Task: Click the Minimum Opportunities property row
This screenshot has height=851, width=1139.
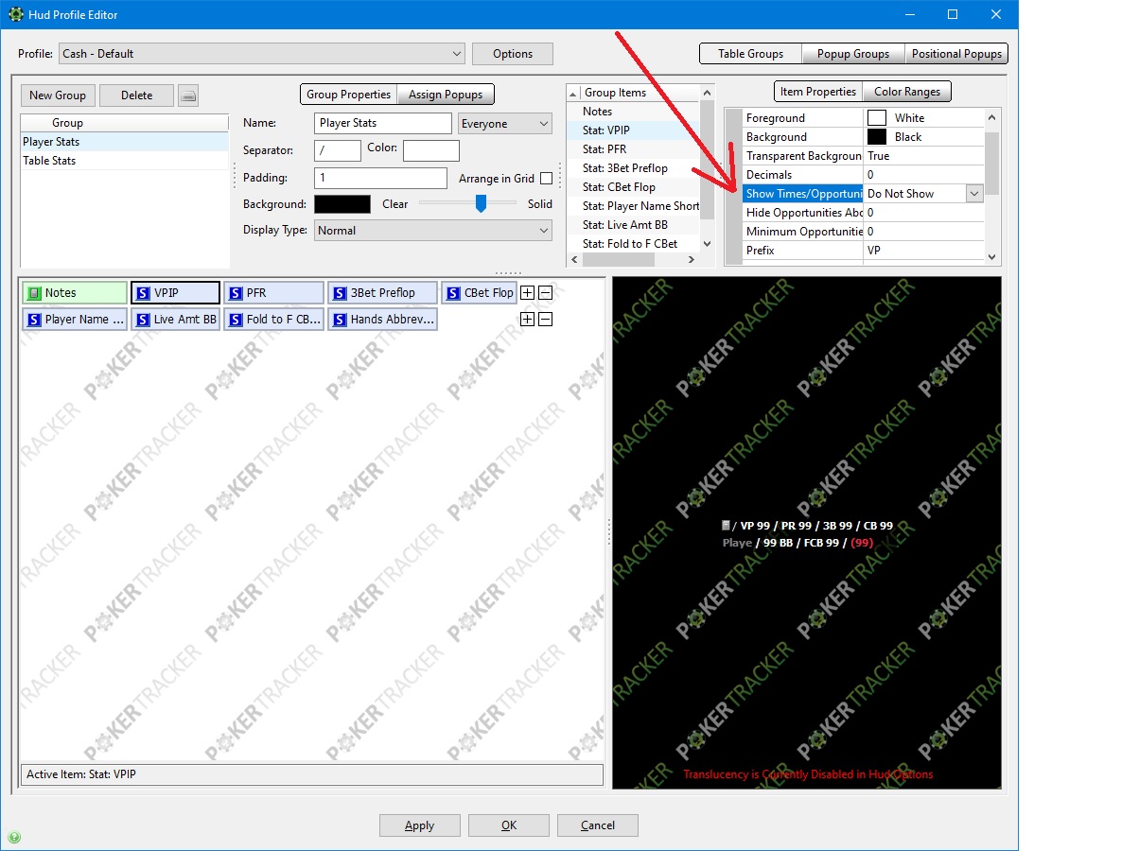Action: pyautogui.click(x=863, y=232)
